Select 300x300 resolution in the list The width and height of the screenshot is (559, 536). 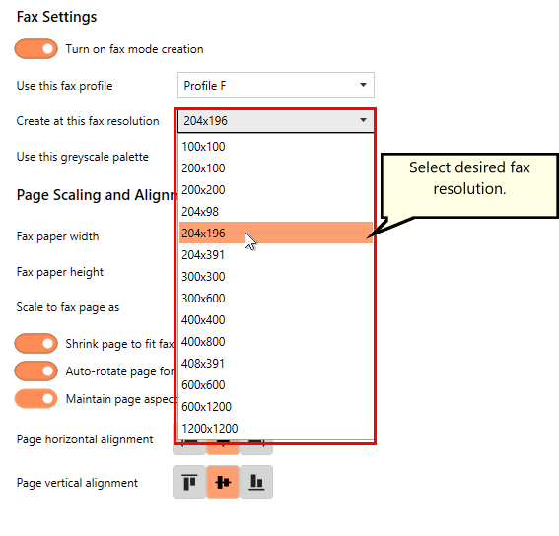[276, 277]
